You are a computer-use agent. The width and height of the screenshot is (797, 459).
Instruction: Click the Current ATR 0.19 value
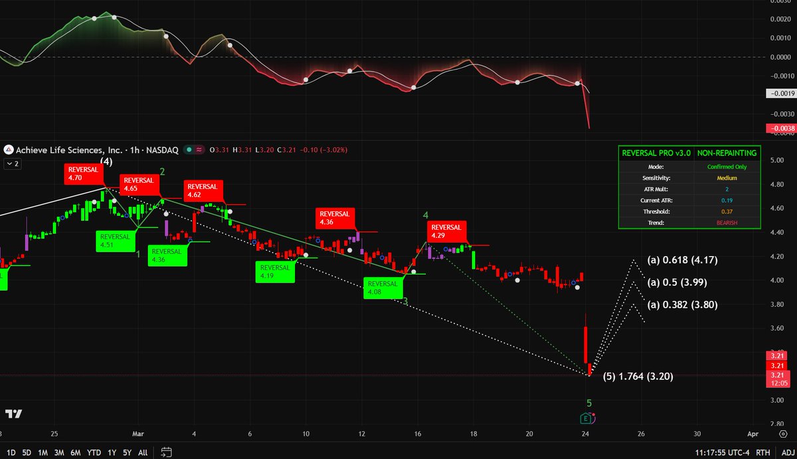click(727, 200)
